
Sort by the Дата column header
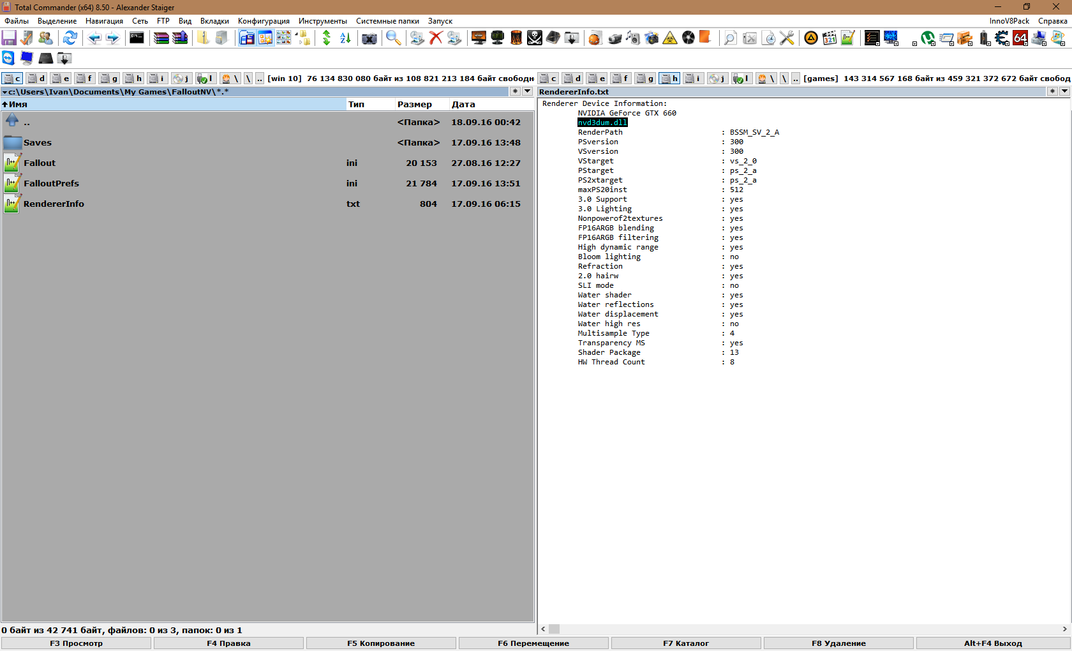pyautogui.click(x=491, y=104)
